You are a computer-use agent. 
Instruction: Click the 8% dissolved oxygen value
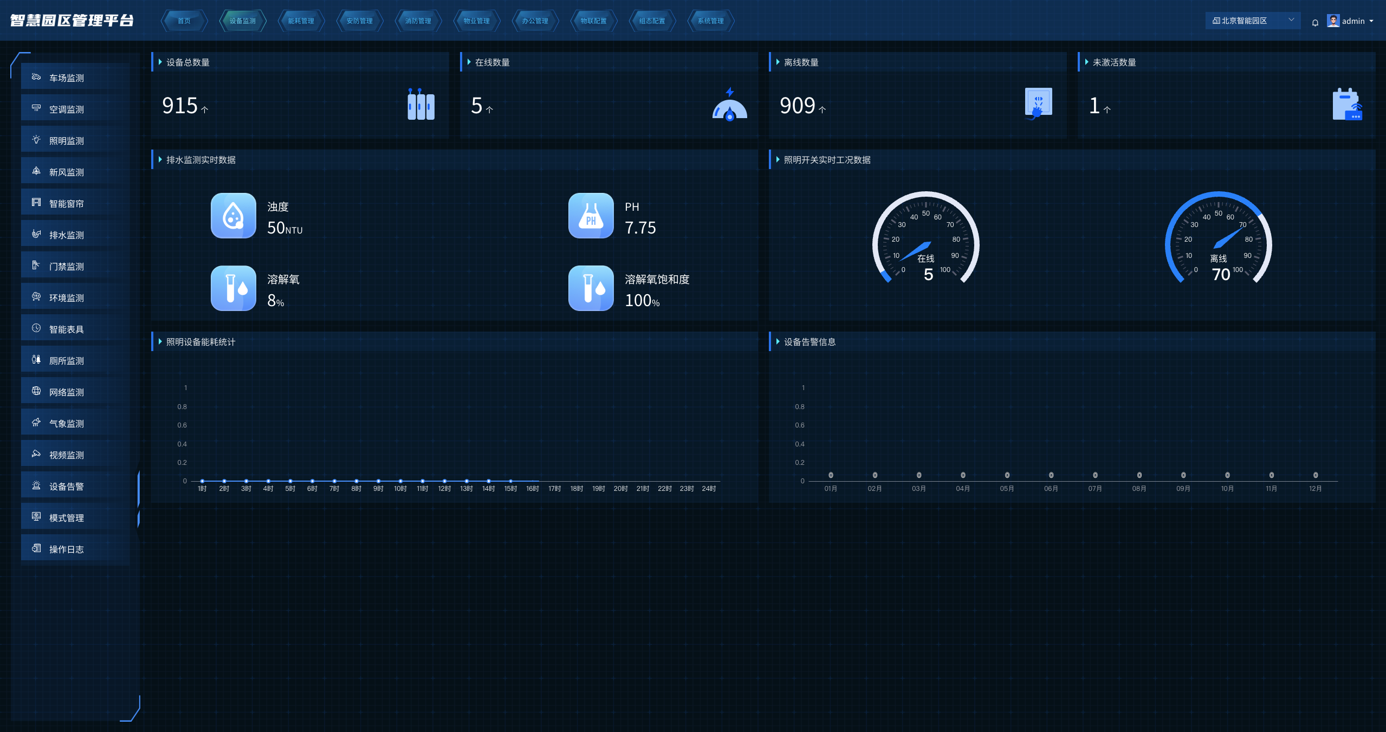pyautogui.click(x=276, y=301)
